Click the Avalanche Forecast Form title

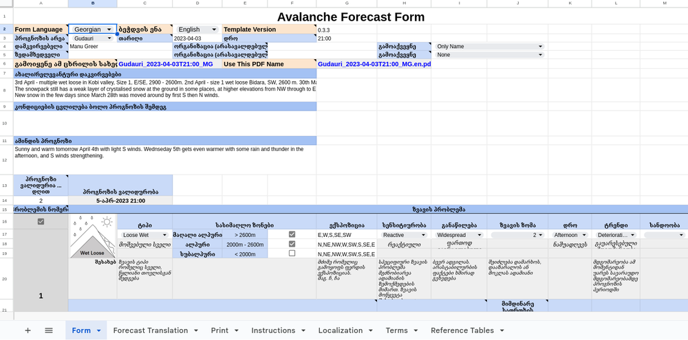(x=351, y=17)
